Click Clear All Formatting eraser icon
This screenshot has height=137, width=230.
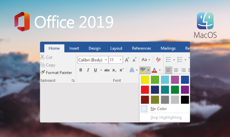coord(159,60)
